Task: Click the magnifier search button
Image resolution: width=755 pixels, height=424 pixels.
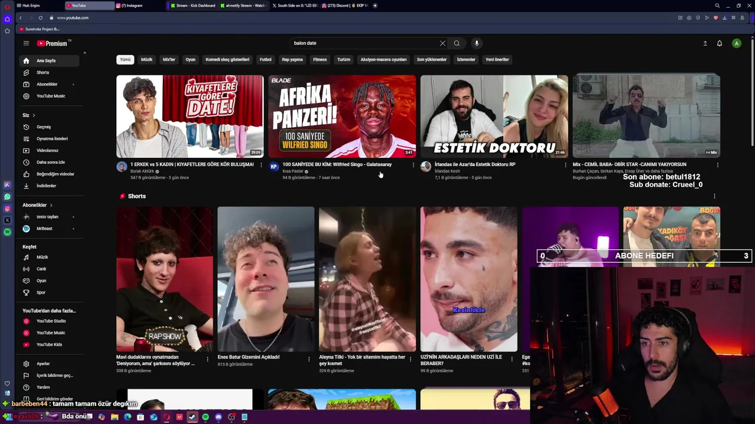Action: tap(457, 43)
